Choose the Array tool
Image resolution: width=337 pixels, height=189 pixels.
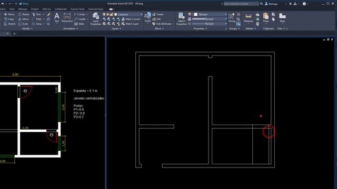coord(37,24)
